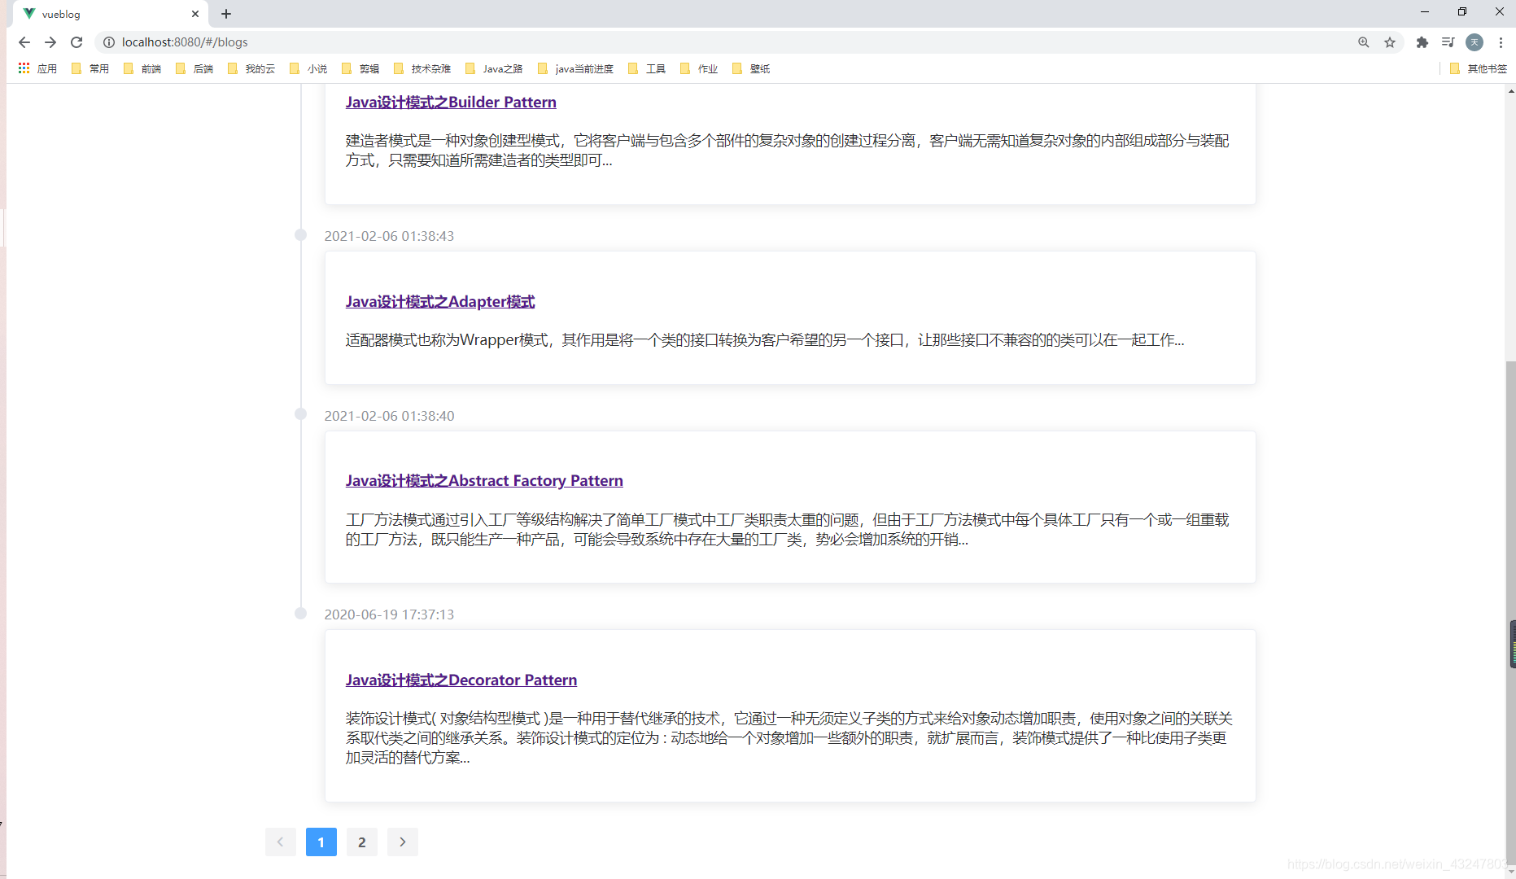Click the Builder Pattern description starting 建造者模式

point(787,151)
